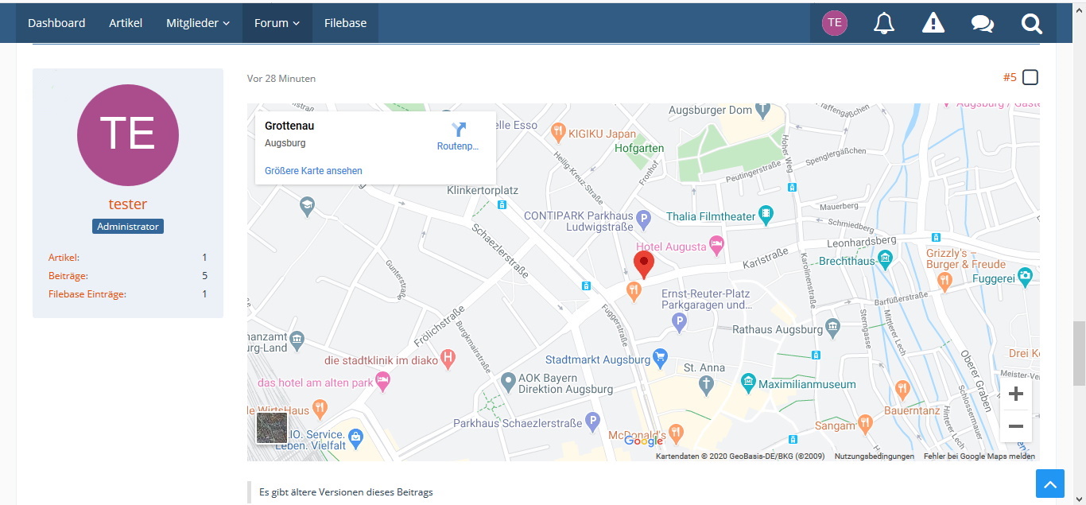Zoom in the map with plus button
The width and height of the screenshot is (1086, 505).
1015,394
